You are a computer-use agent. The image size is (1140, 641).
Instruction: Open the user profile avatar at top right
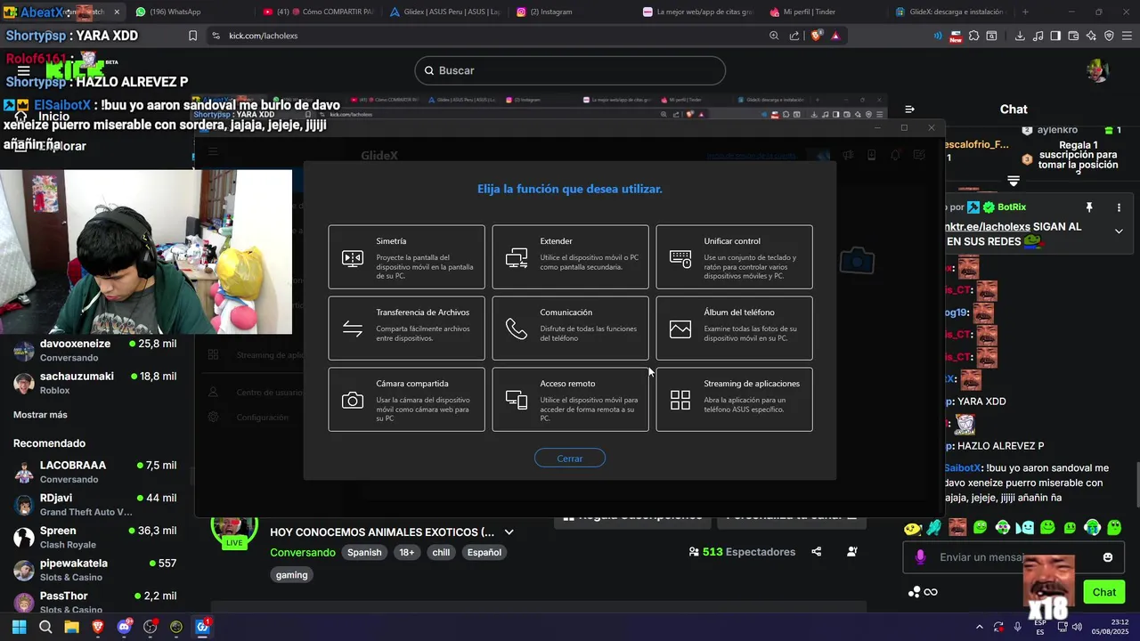click(x=1097, y=70)
